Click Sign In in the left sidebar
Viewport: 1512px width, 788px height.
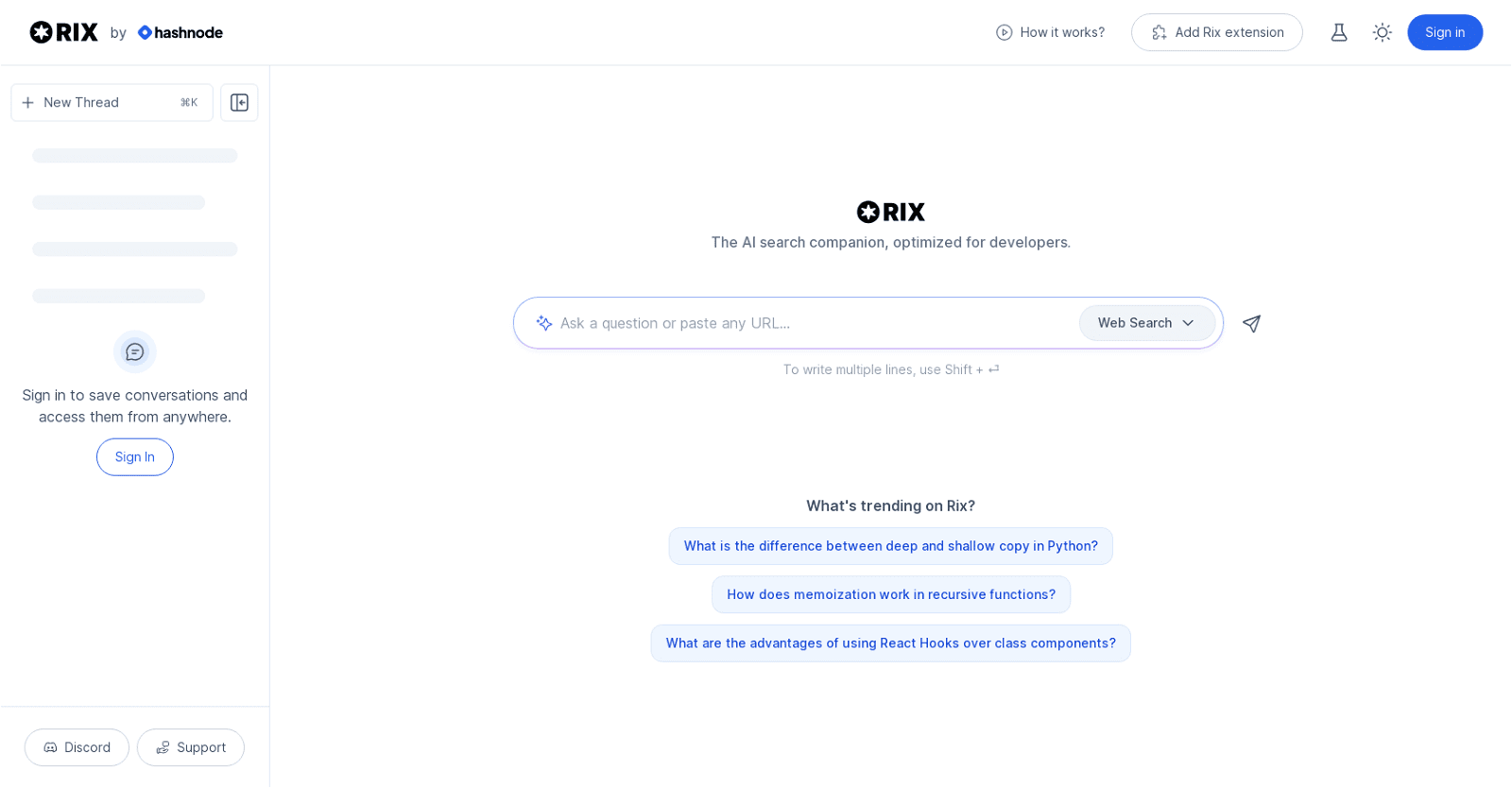point(134,456)
